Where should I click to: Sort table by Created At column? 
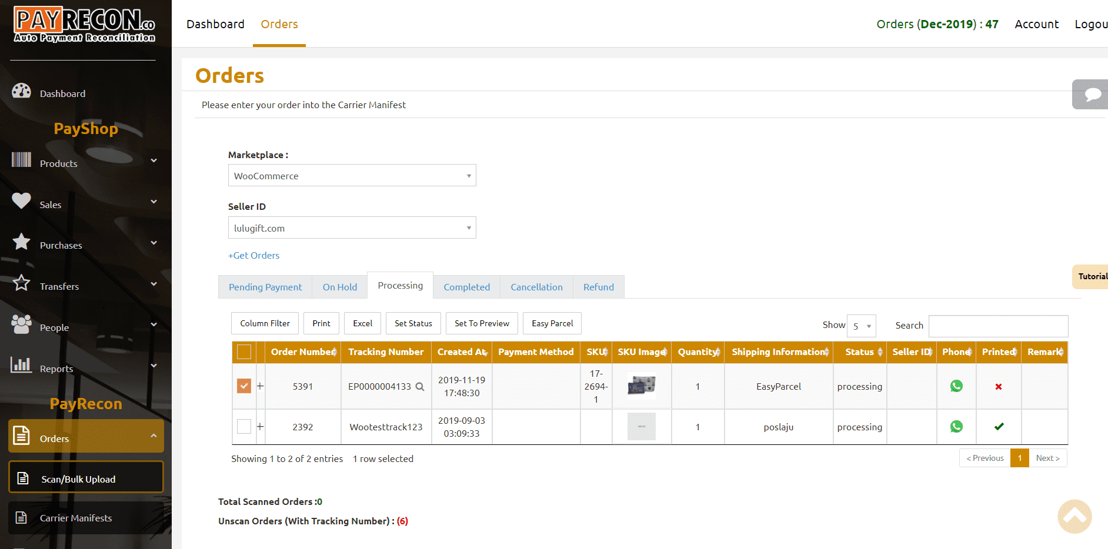[x=462, y=352]
